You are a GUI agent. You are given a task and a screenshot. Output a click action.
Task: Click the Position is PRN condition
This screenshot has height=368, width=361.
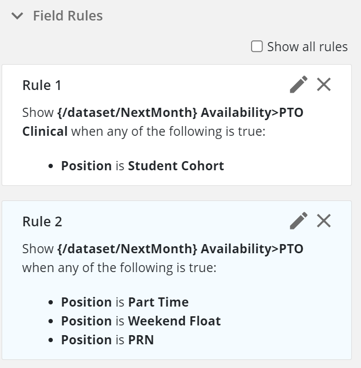pyautogui.click(x=108, y=340)
